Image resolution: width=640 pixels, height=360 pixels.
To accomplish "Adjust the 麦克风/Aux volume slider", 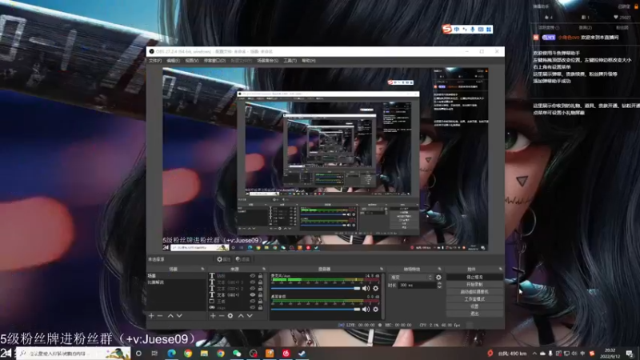I will point(315,288).
